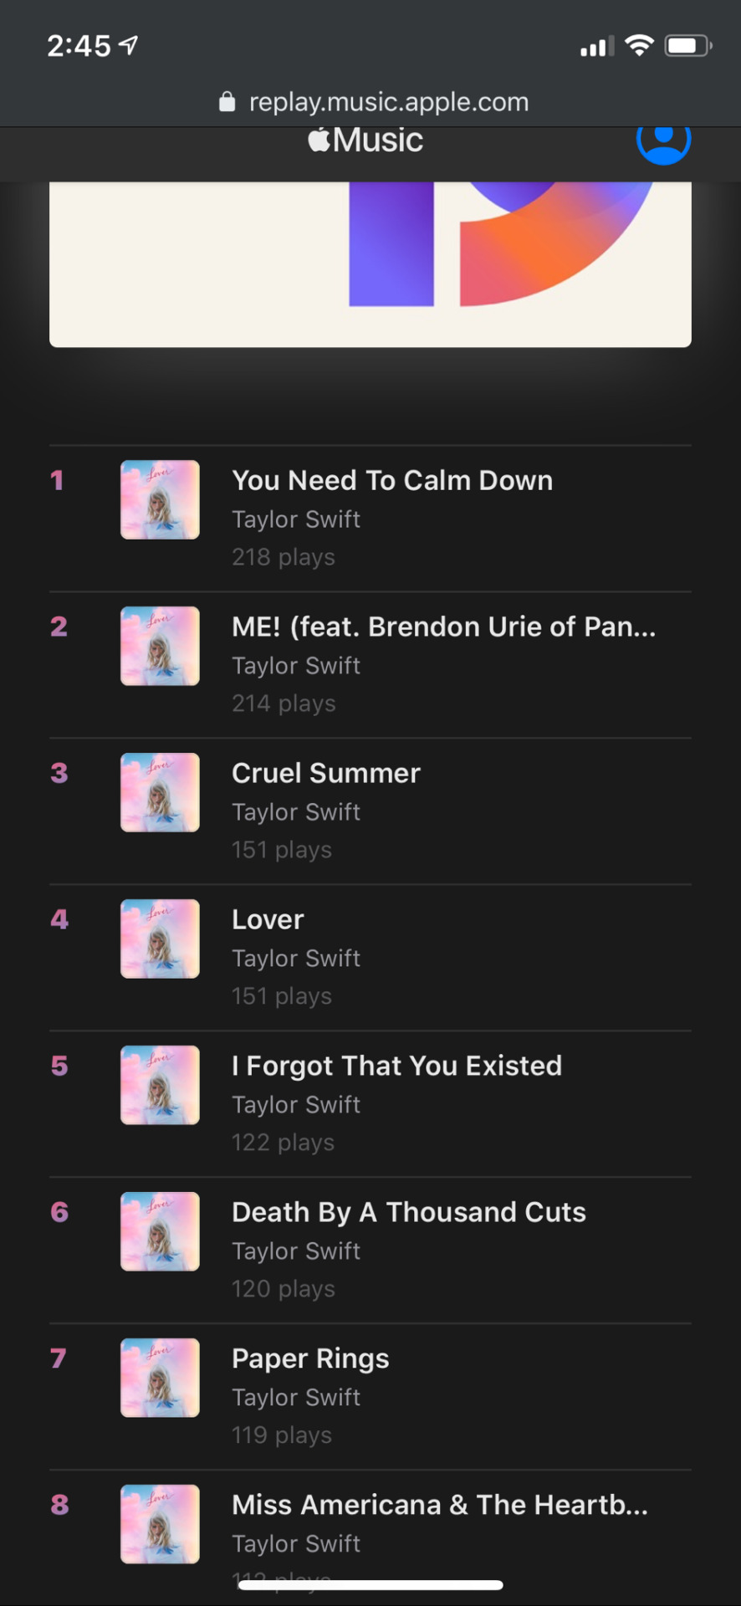Tap the Apple Music logo

tap(365, 141)
